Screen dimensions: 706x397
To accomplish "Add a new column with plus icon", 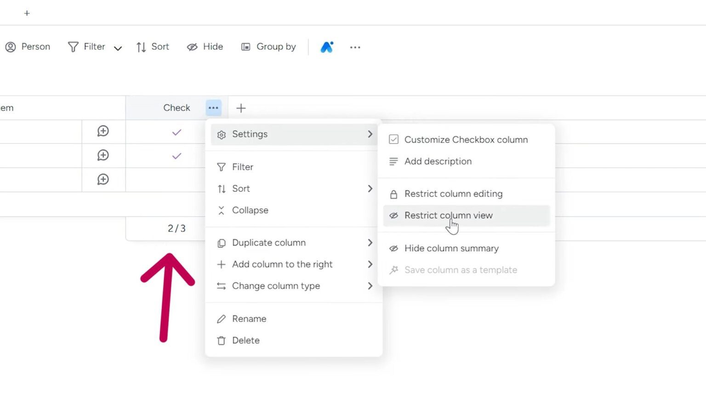I will coord(241,108).
